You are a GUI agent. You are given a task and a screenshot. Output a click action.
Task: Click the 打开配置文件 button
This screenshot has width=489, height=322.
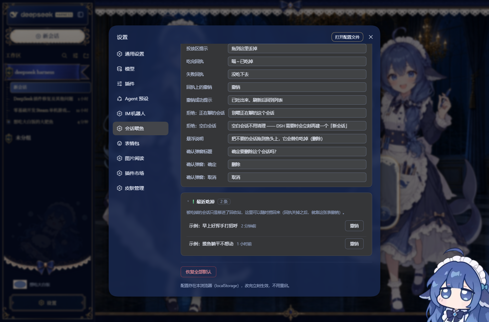point(347,37)
